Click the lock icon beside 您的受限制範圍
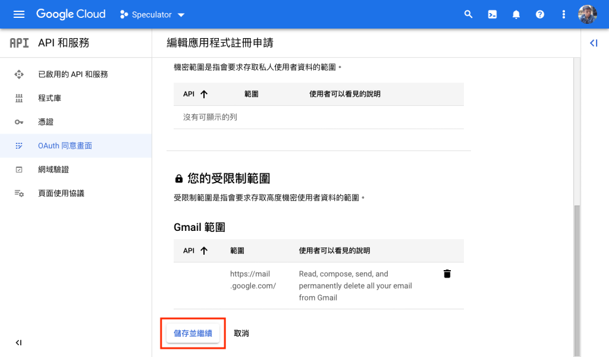Screen dimensions: 609x357 pos(178,178)
